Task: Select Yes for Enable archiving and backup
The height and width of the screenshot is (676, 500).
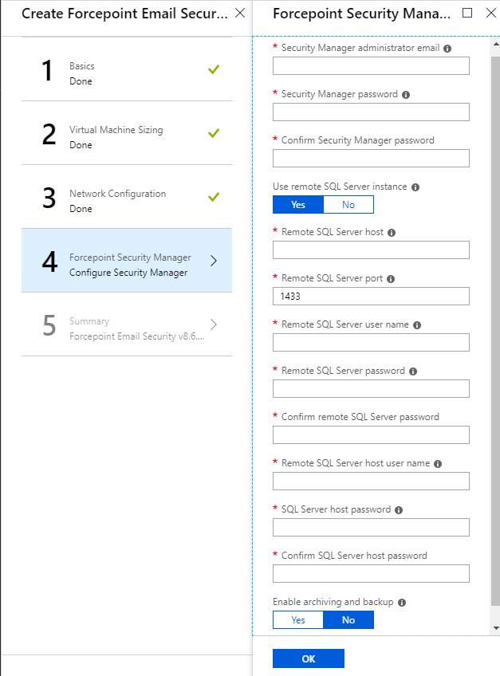Action: (x=298, y=620)
